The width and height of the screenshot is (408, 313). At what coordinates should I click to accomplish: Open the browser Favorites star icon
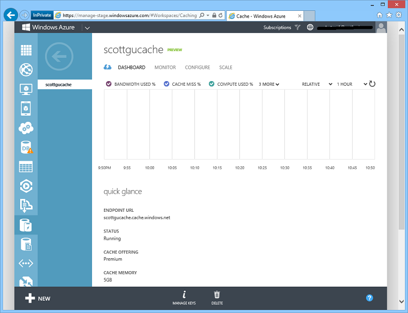tap(389, 15)
